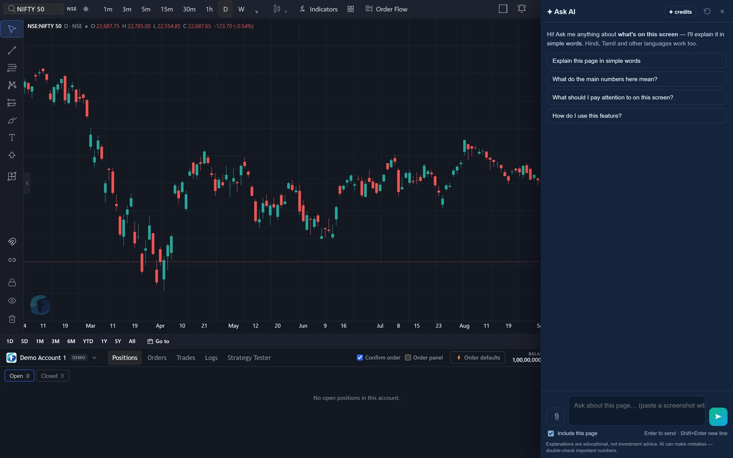The height and width of the screenshot is (458, 733).
Task: Open the Go to date picker
Action: tap(158, 341)
